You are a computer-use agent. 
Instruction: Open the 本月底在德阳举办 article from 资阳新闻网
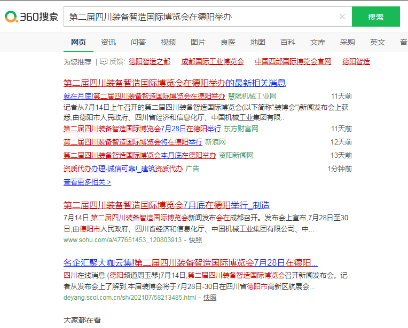pos(140,155)
